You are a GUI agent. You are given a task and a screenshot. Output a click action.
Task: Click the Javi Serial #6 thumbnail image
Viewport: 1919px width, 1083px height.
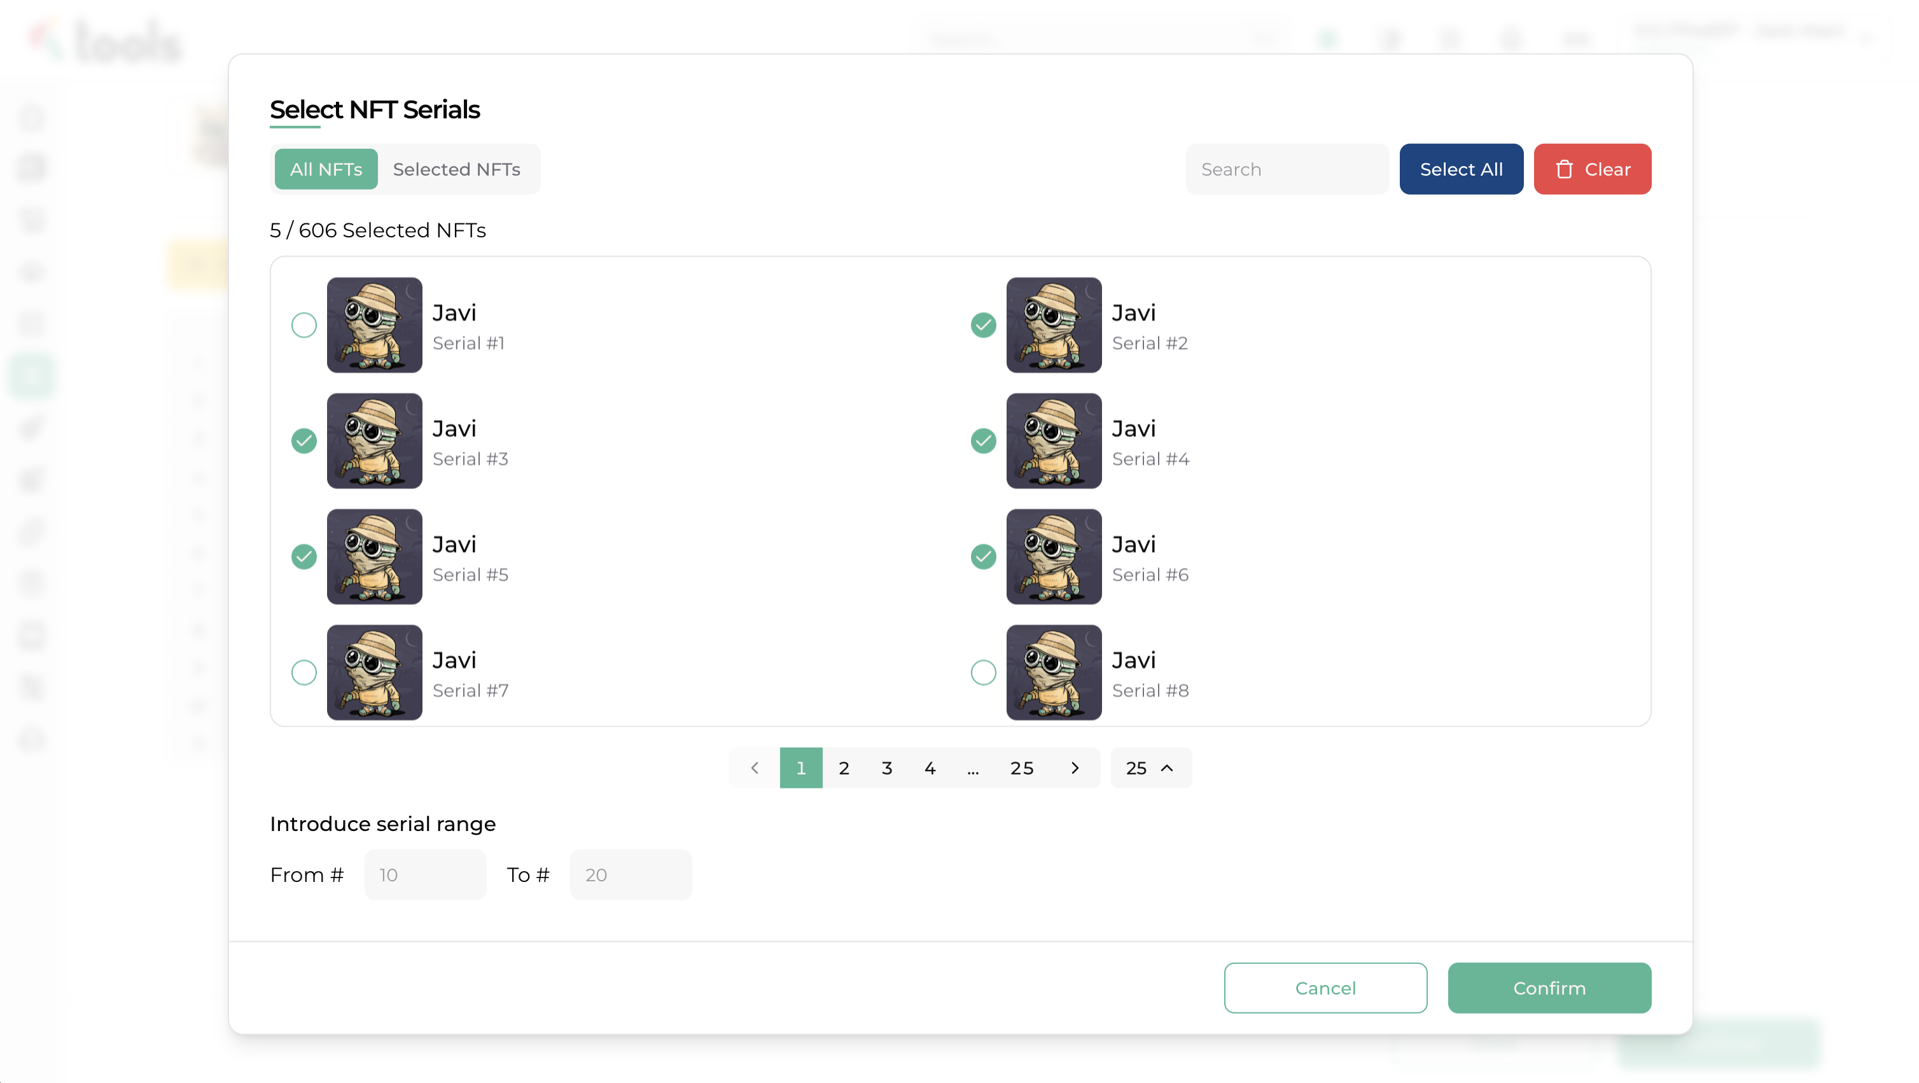(1054, 556)
